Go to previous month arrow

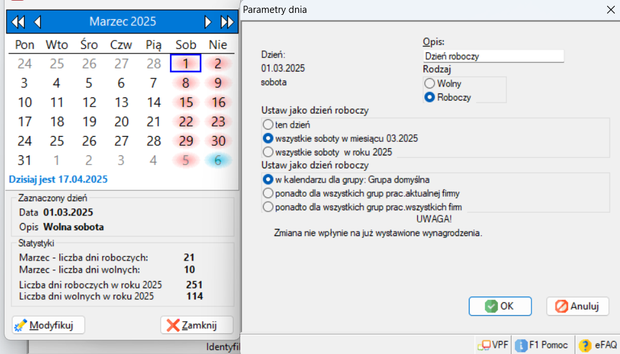[37, 22]
